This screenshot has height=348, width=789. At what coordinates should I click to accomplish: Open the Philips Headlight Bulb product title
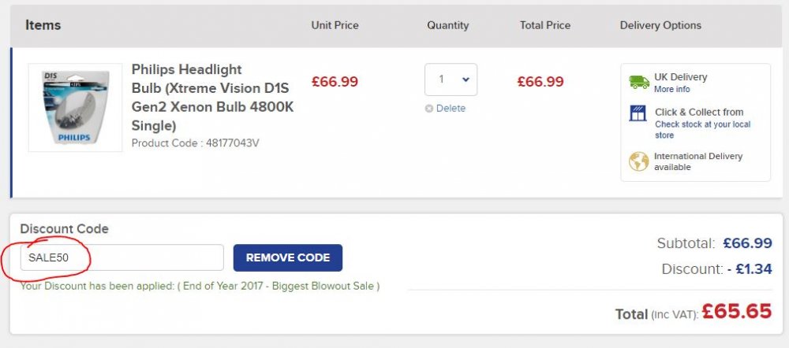click(x=212, y=97)
